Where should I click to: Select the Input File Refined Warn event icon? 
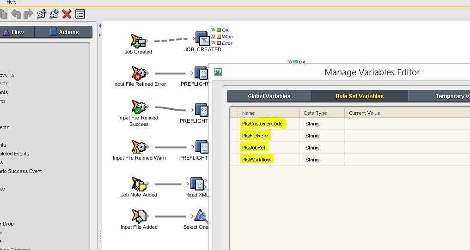pyautogui.click(x=139, y=147)
